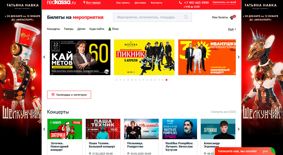Open the redkassa.ru logo homepage

(x=61, y=3)
